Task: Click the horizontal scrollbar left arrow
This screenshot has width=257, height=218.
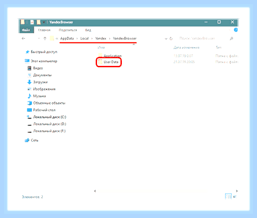Action: pos(95,191)
